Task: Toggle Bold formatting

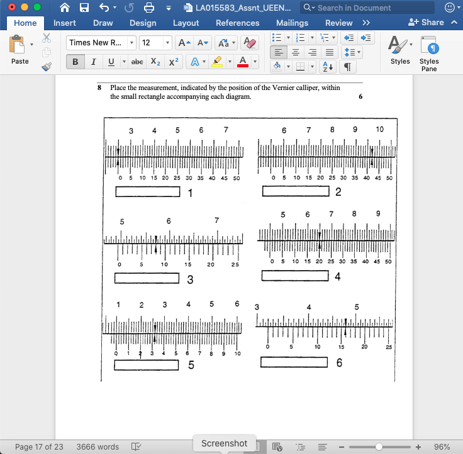Action: [75, 62]
